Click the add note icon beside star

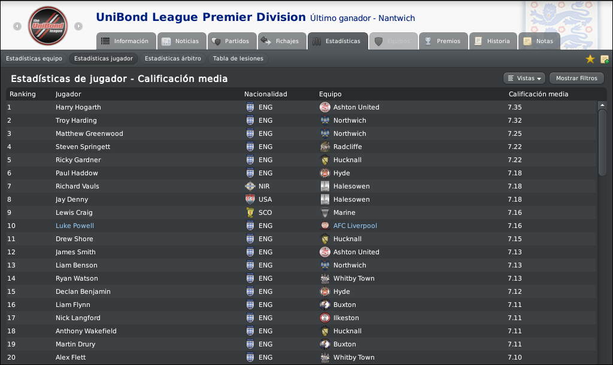tap(605, 59)
